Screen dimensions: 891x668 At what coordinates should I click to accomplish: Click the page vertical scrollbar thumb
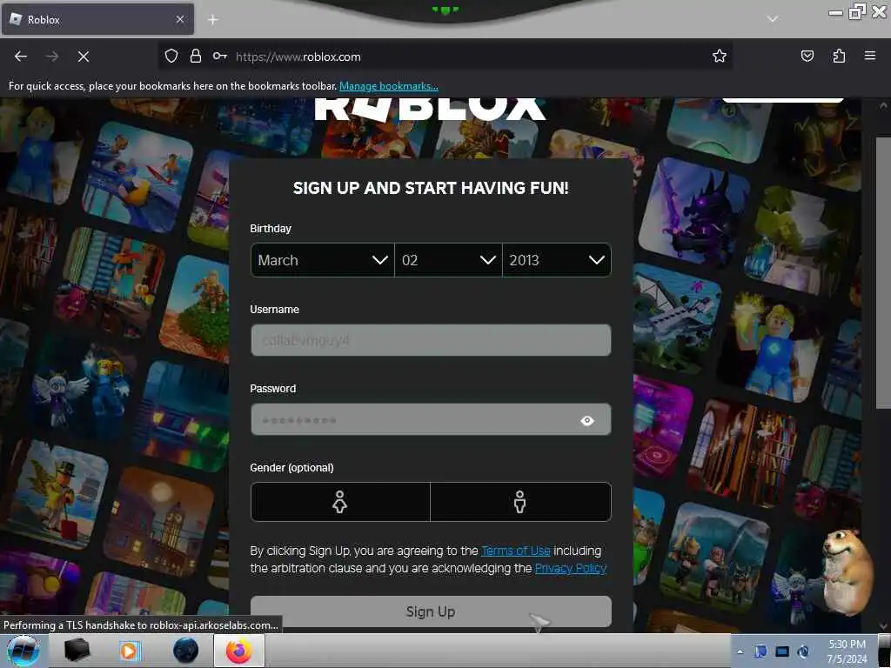[x=883, y=272]
